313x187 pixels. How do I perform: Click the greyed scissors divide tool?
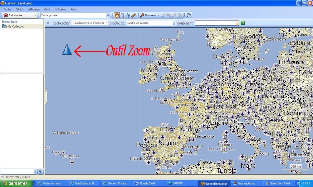tap(180, 15)
